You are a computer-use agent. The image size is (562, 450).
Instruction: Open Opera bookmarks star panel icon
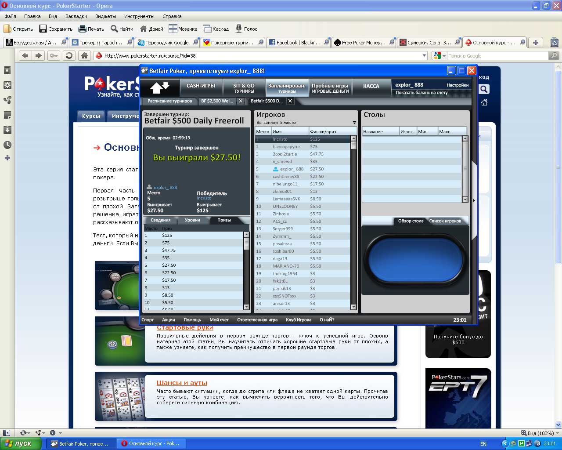pos(7,70)
